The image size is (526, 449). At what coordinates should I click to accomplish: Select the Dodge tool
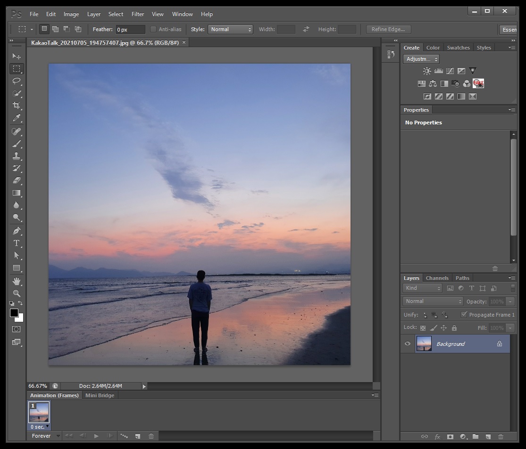16,218
